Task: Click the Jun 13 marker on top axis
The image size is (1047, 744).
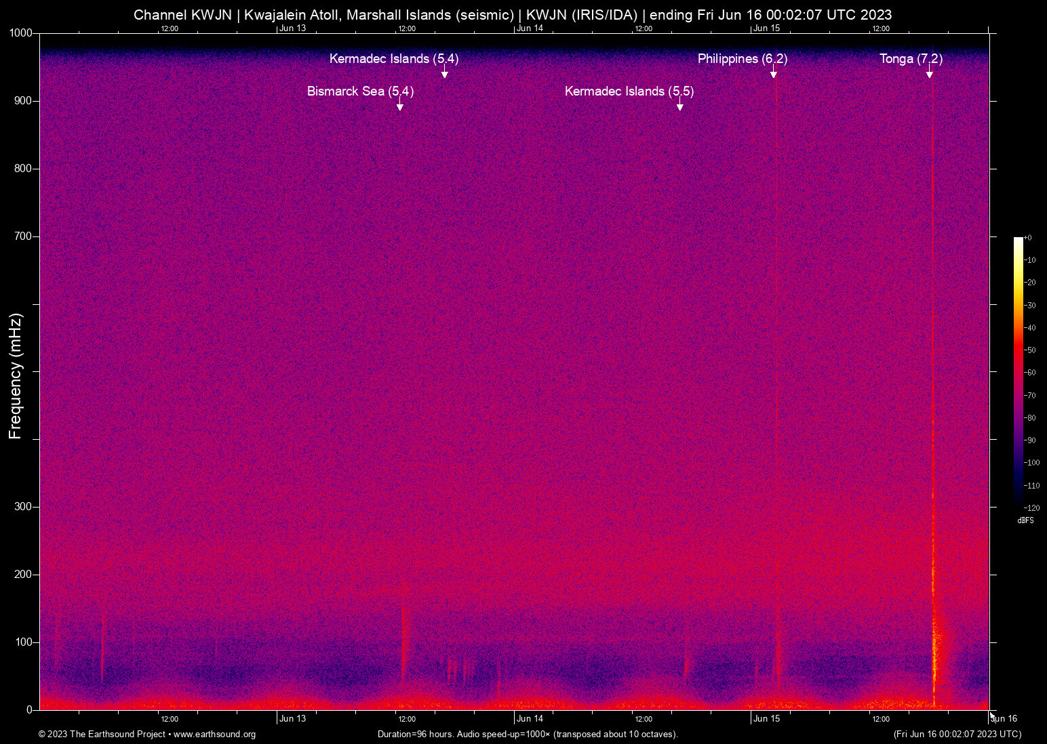Action: click(x=292, y=28)
